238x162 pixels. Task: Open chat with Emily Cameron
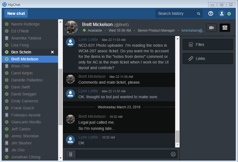tap(30, 101)
